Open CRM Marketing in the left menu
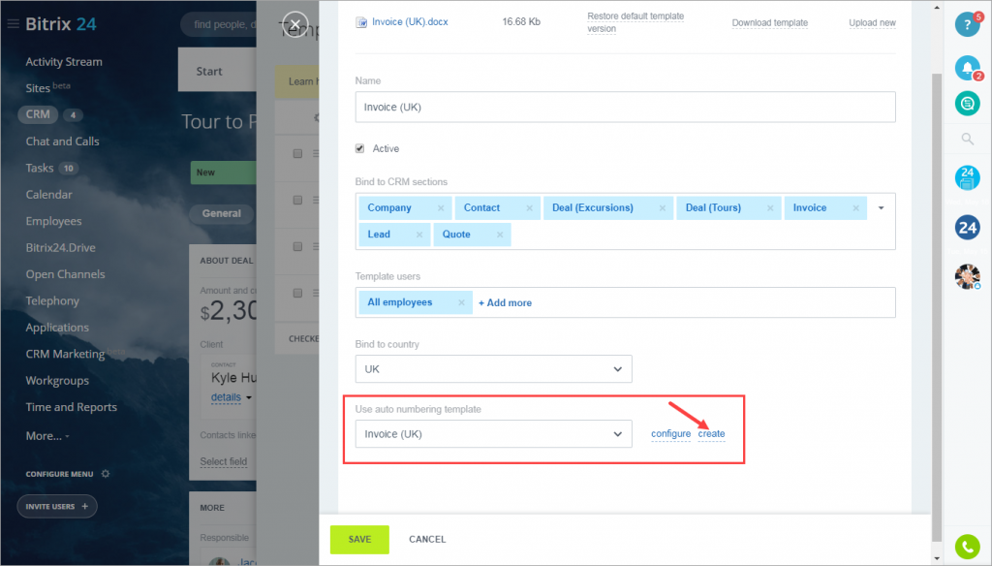Viewport: 992px width, 566px height. pyautogui.click(x=65, y=355)
